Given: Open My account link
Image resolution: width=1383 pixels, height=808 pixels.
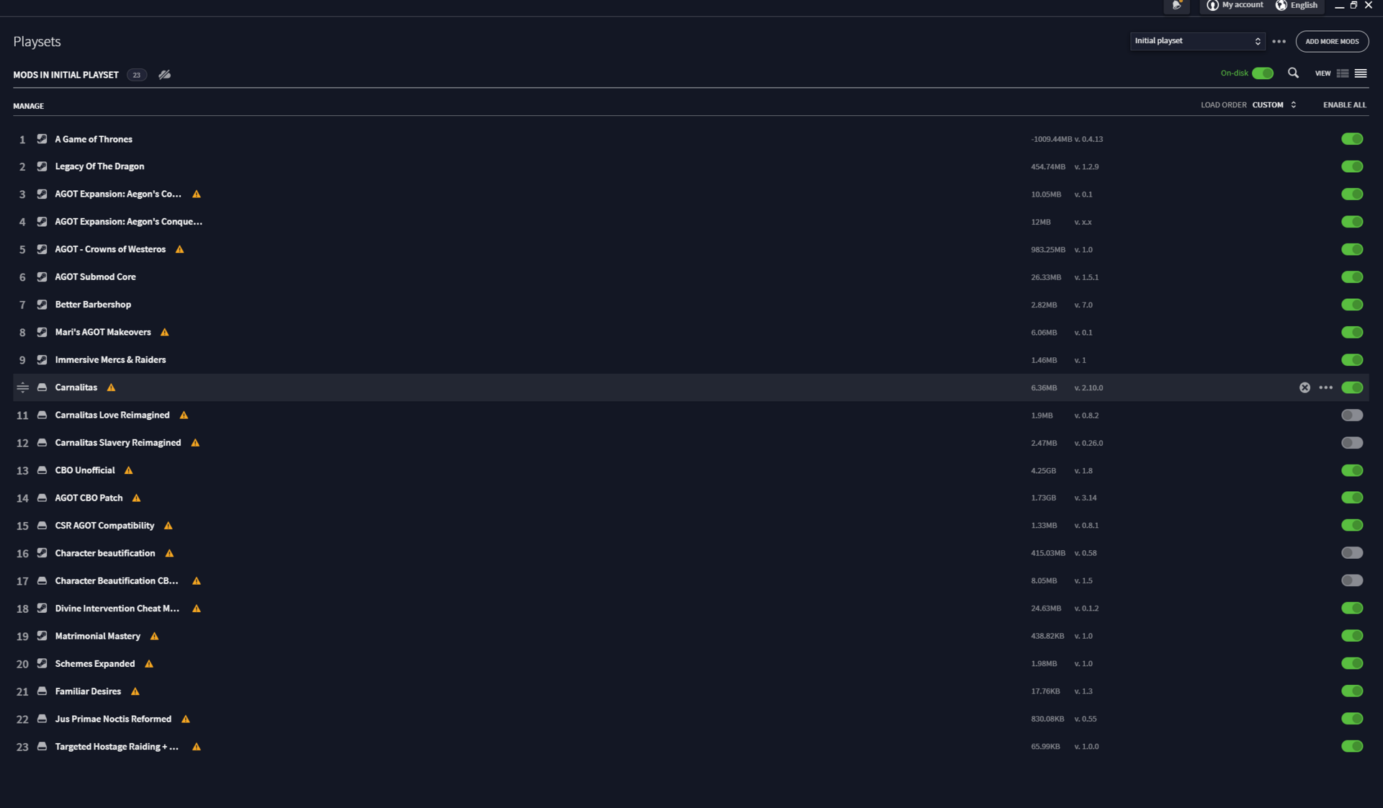Looking at the screenshot, I should (1242, 5).
